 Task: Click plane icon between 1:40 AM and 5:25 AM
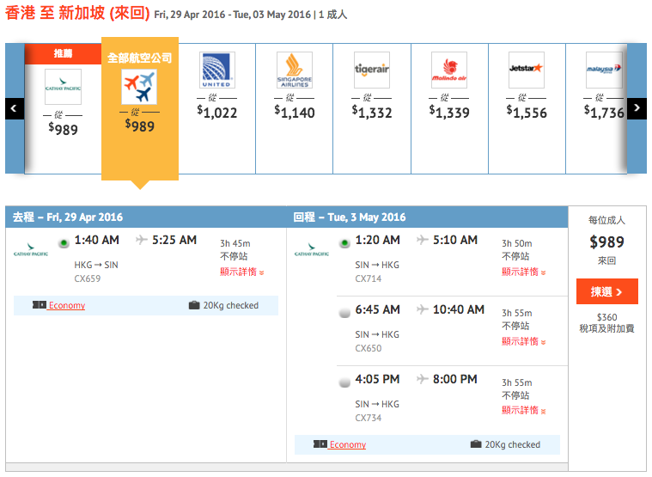point(142,240)
